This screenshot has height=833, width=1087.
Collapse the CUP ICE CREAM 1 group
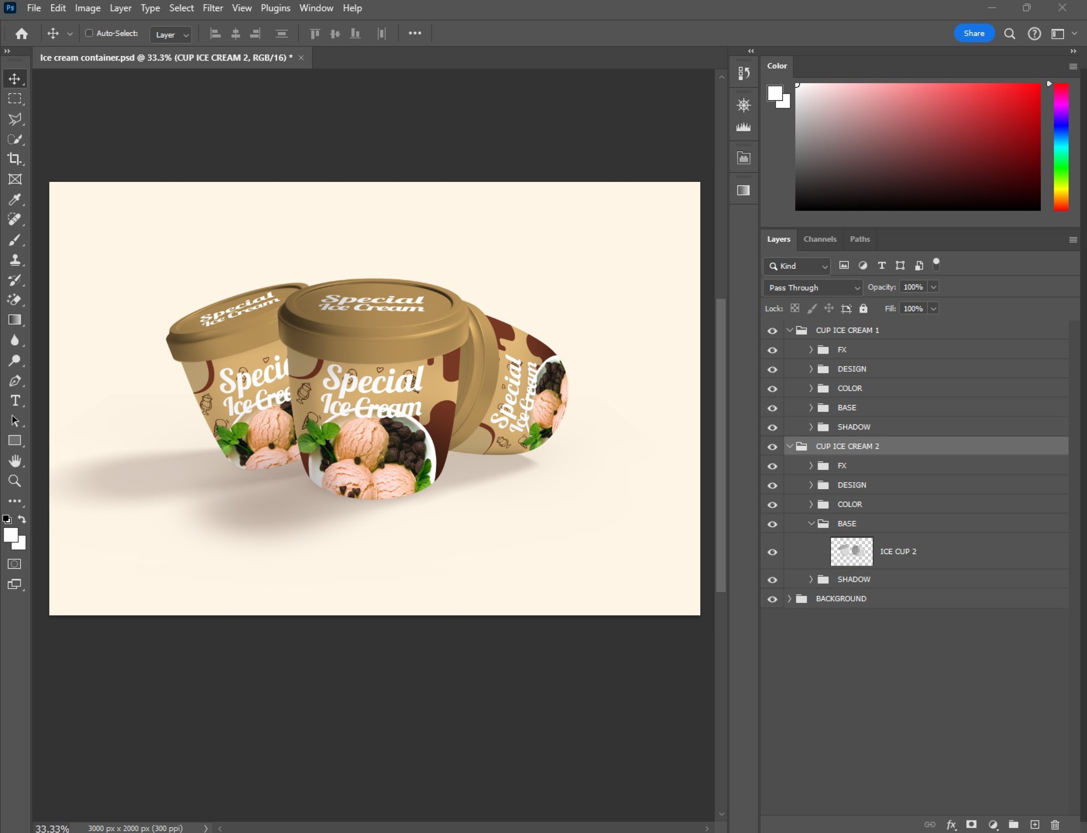(789, 330)
